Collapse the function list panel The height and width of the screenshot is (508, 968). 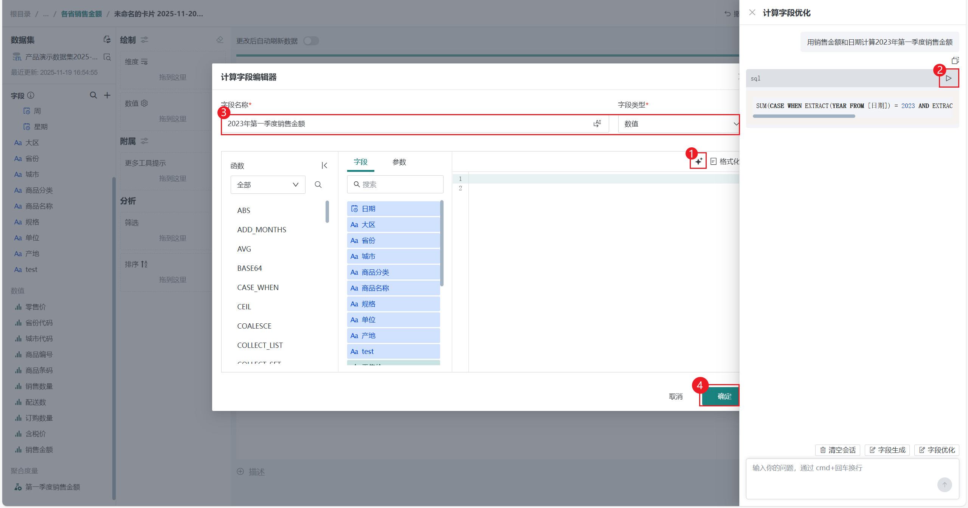(x=324, y=165)
